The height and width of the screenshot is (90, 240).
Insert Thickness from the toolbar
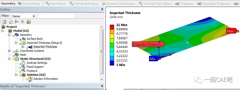[184, 4]
